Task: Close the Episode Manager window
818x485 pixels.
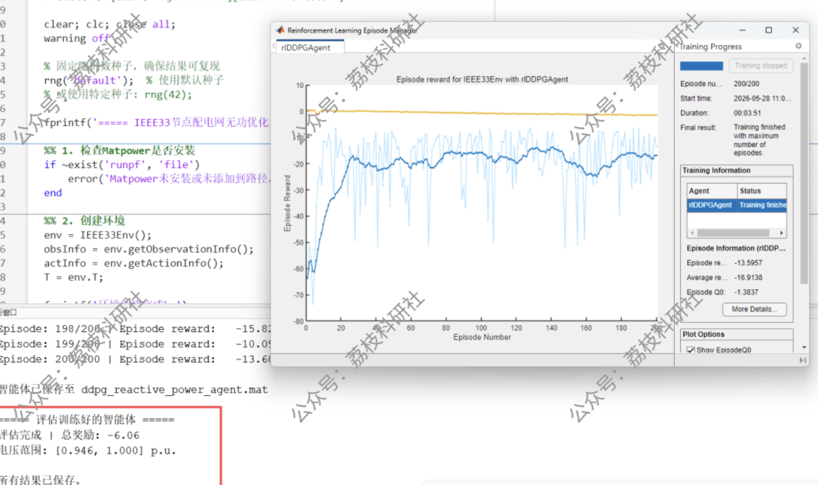Action: tap(796, 30)
